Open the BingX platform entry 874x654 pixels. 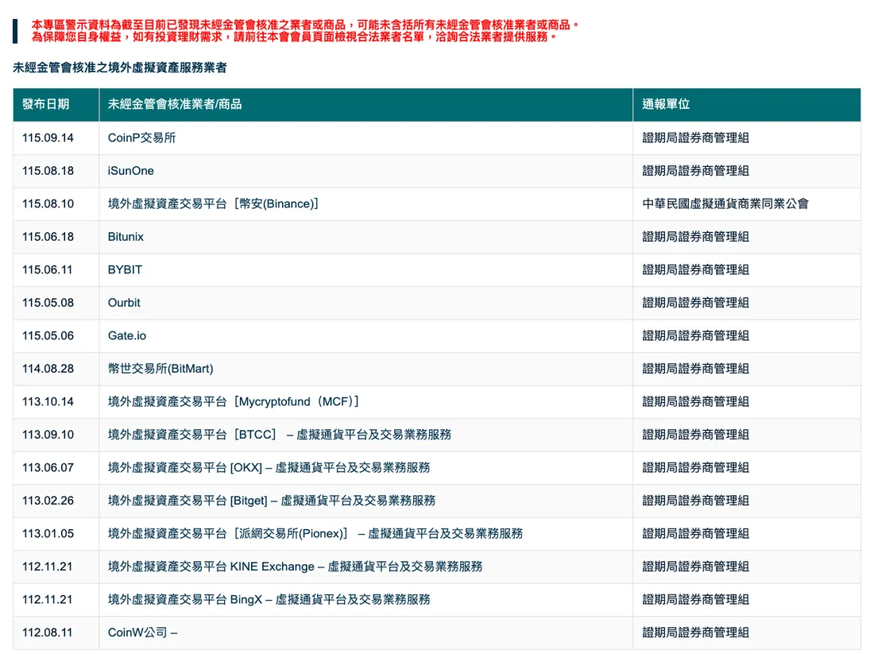tap(269, 599)
